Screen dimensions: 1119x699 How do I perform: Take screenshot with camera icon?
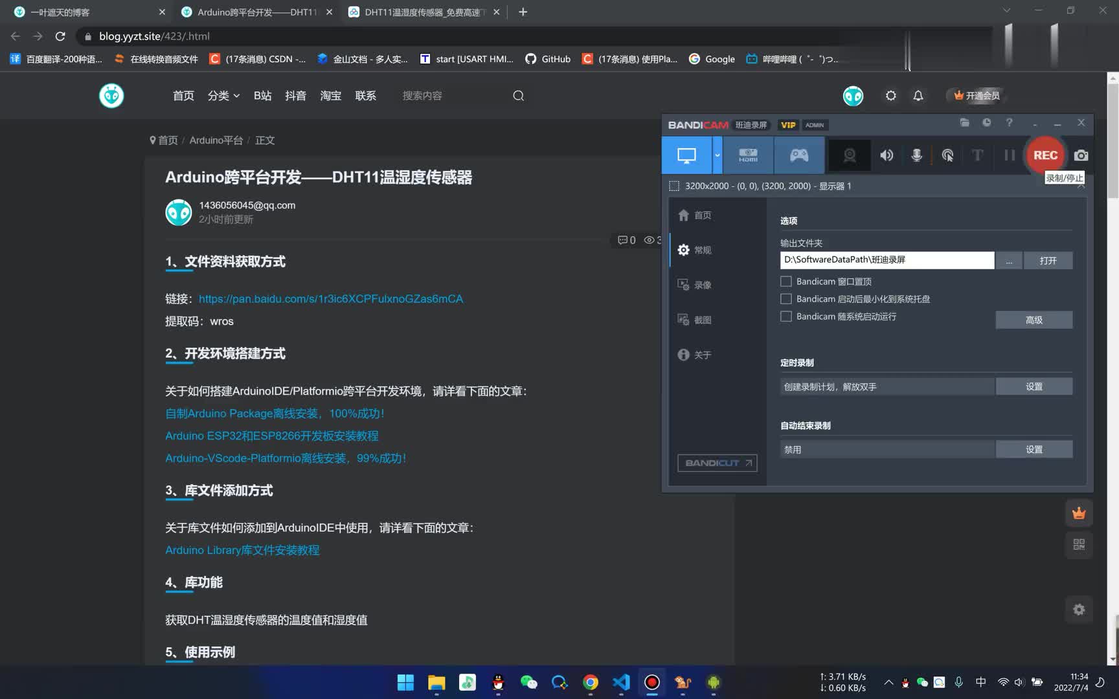coord(1081,155)
